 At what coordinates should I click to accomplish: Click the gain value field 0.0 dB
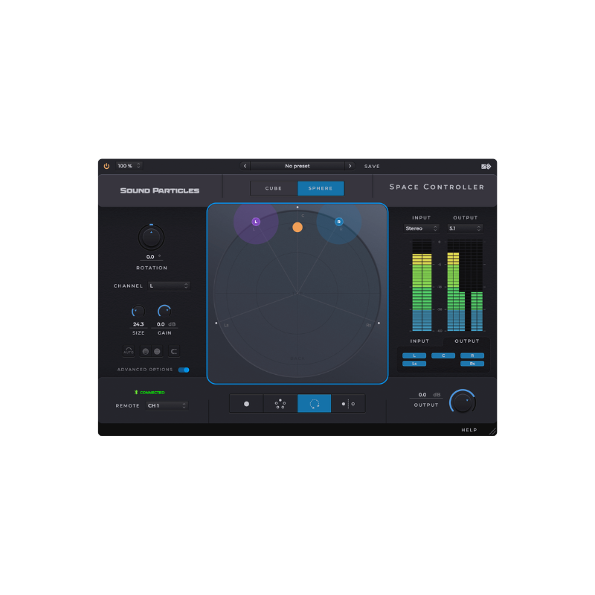[164, 324]
